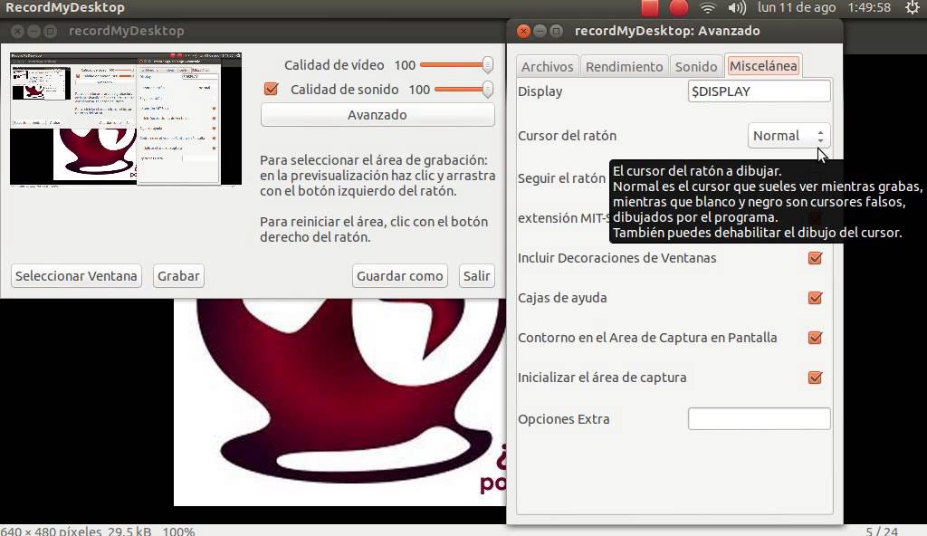Open the Wi-Fi network indicator
Image resolution: width=927 pixels, height=536 pixels.
tap(708, 7)
